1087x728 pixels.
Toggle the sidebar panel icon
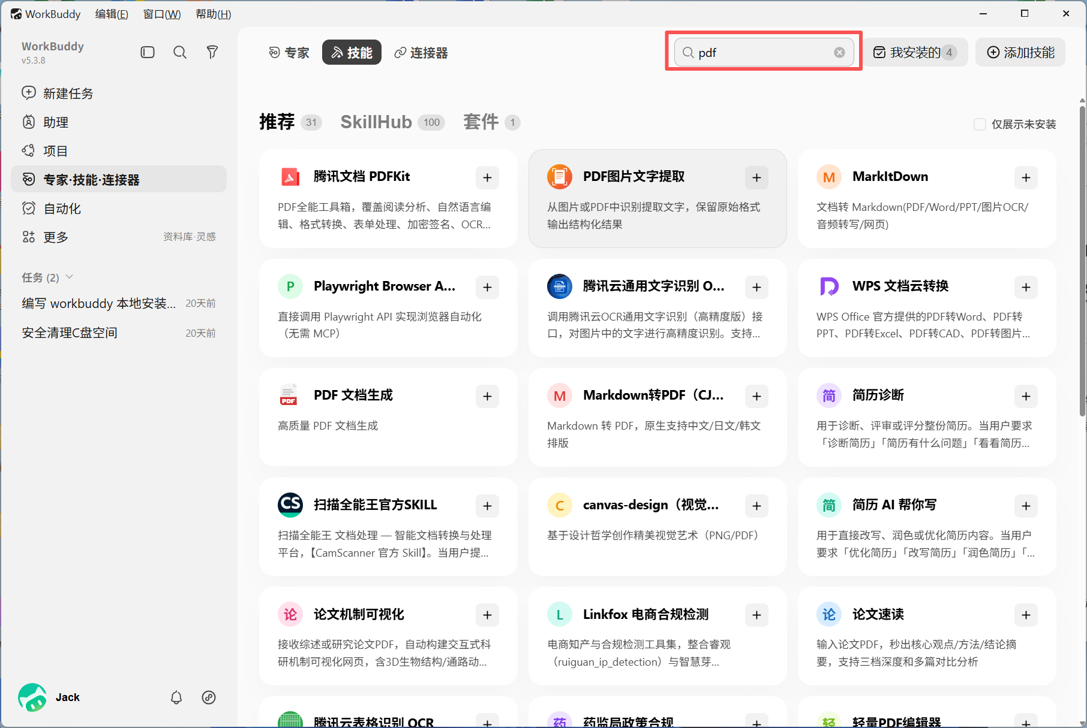click(x=148, y=52)
